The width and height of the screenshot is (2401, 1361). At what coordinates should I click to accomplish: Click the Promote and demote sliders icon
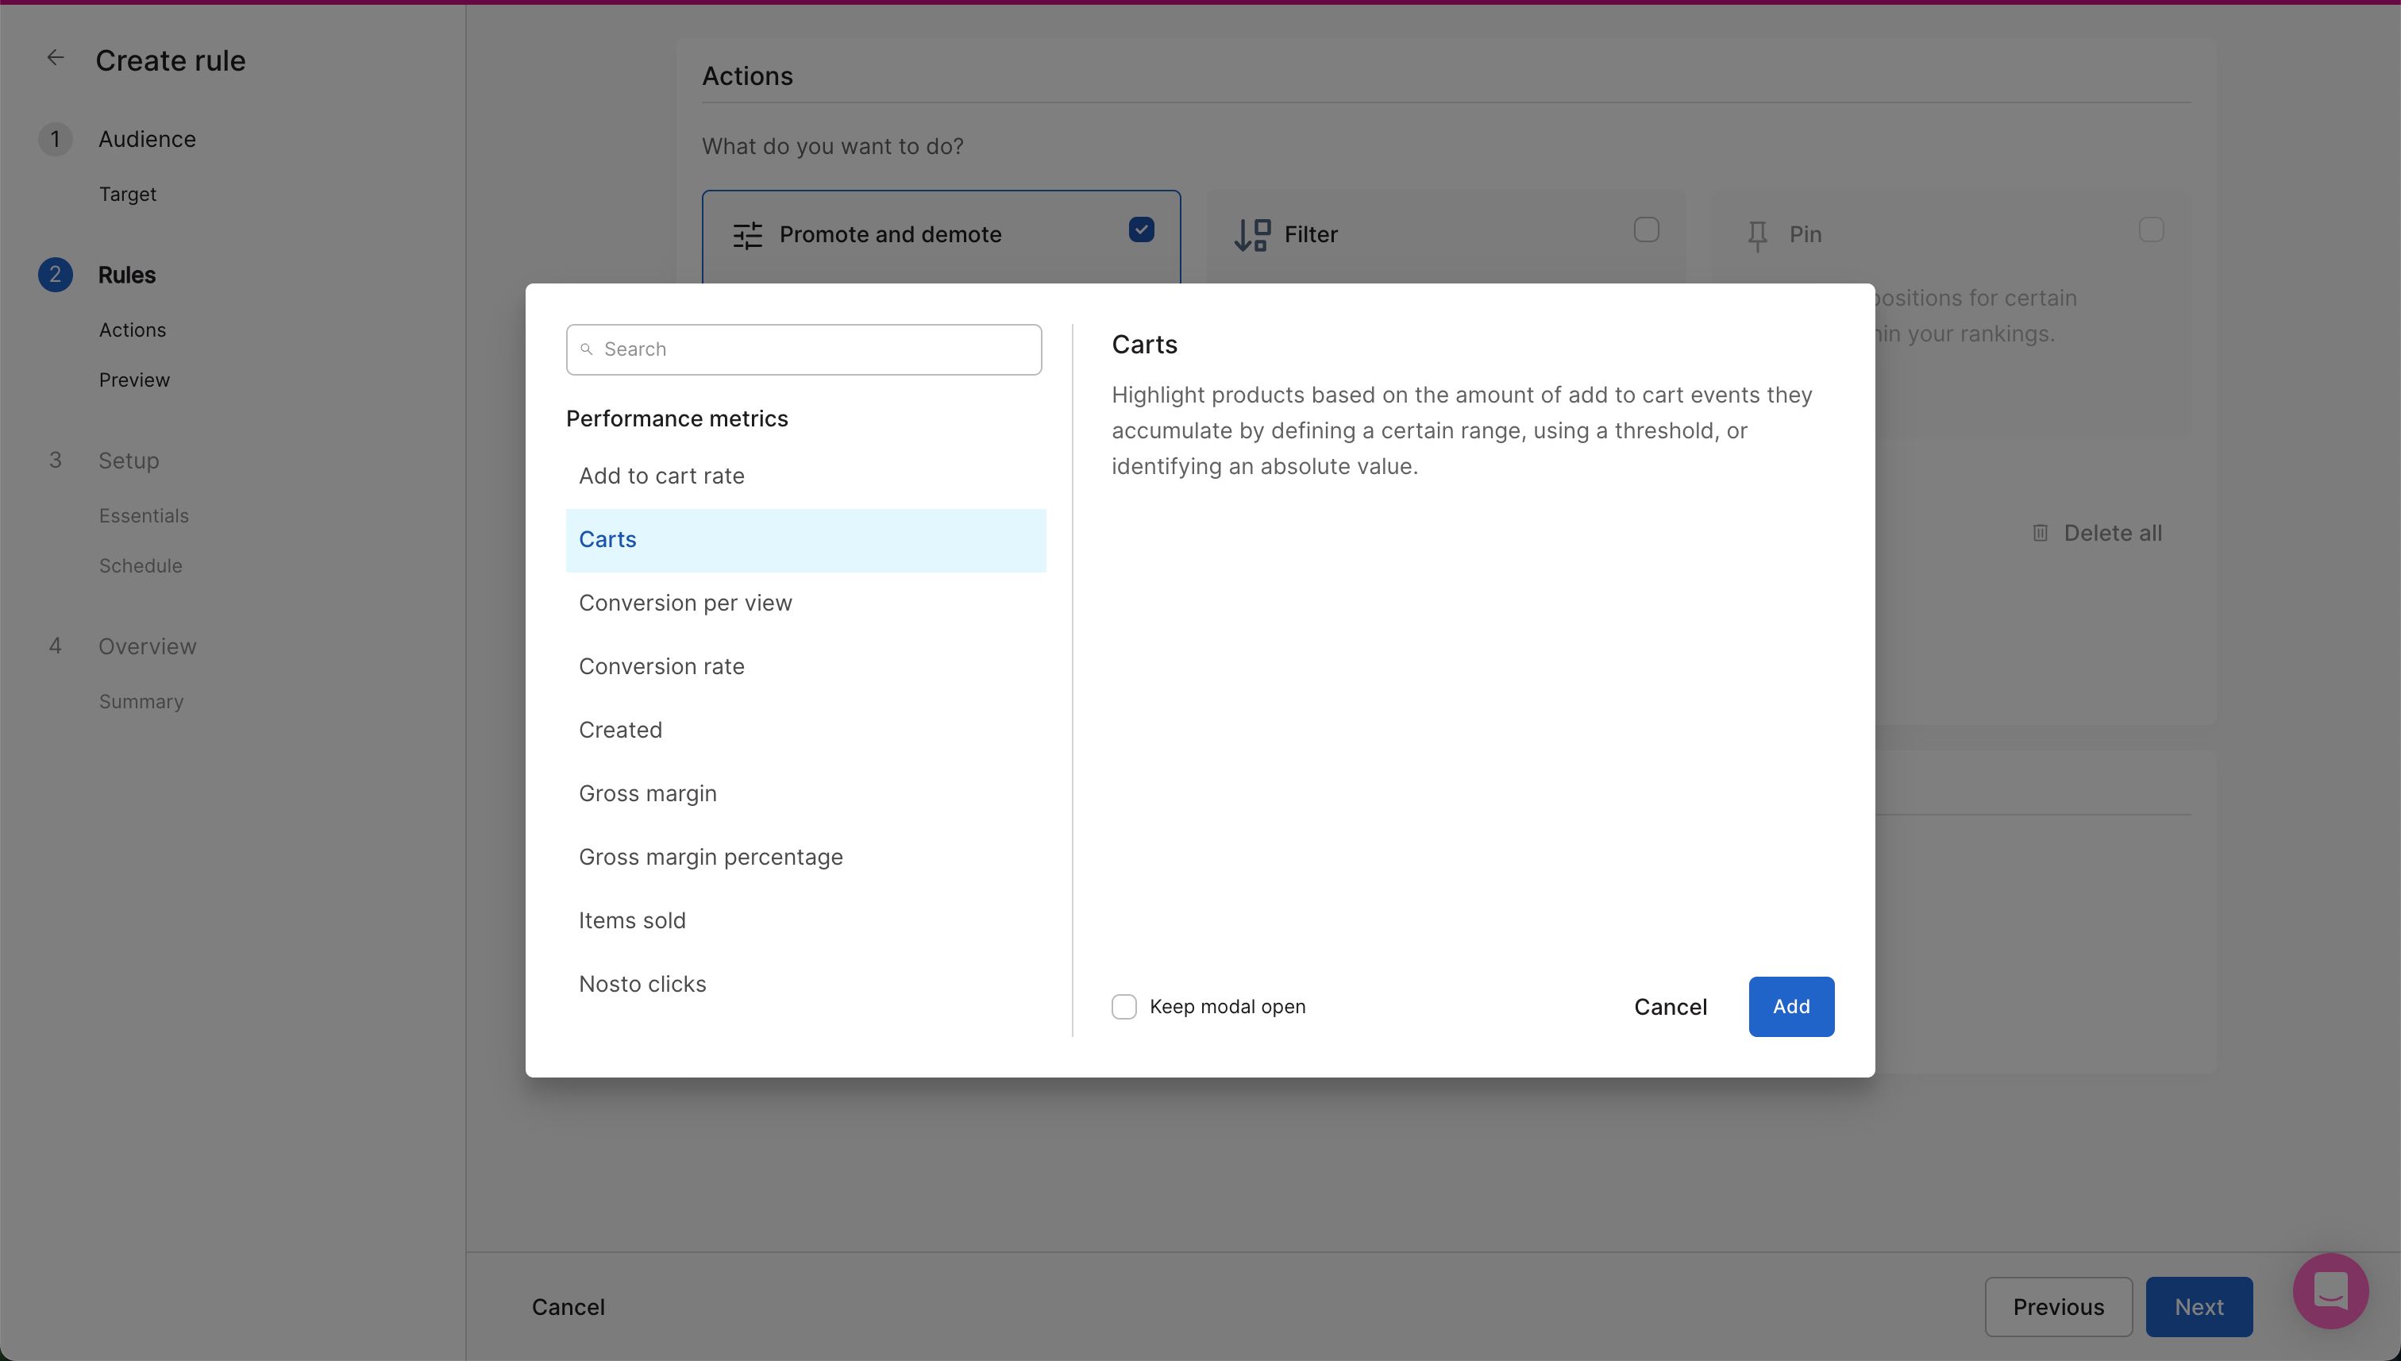748,234
